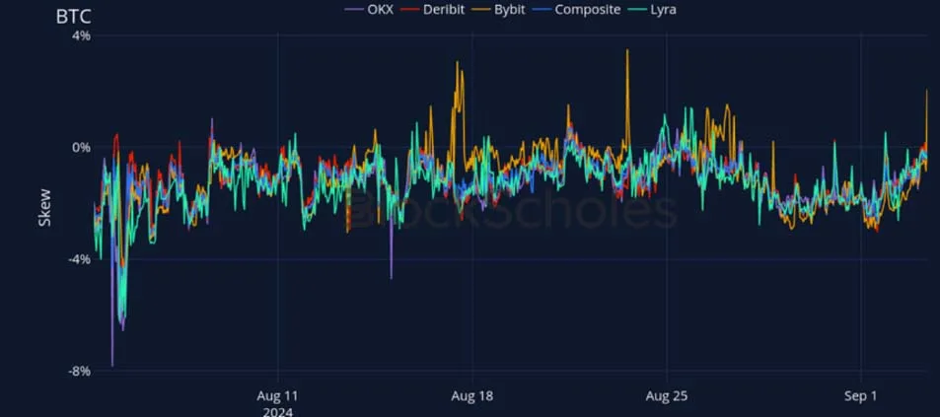Toggle the OKX series in legend
The width and height of the screenshot is (940, 417).
(x=369, y=10)
